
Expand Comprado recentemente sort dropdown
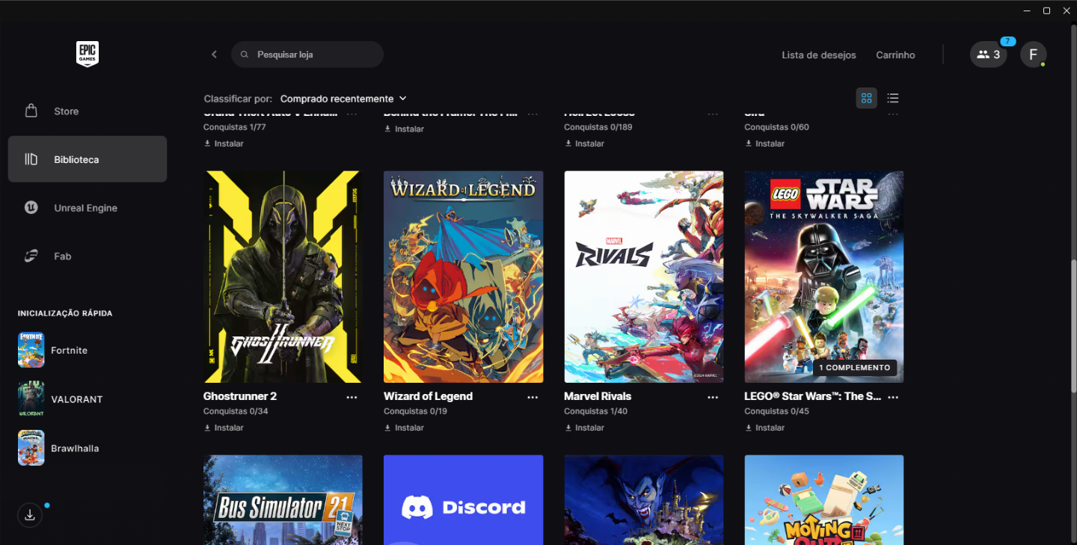(343, 99)
